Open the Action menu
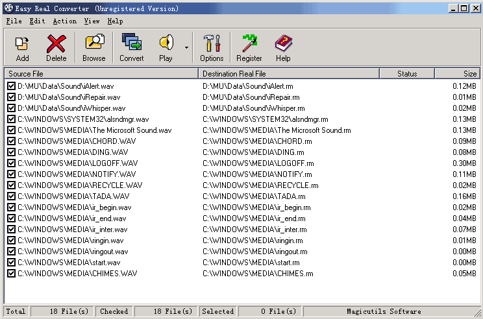 [x=64, y=21]
